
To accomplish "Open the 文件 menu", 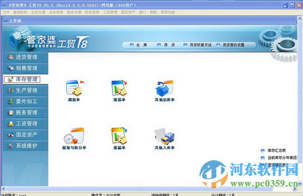I will coord(6,12).
